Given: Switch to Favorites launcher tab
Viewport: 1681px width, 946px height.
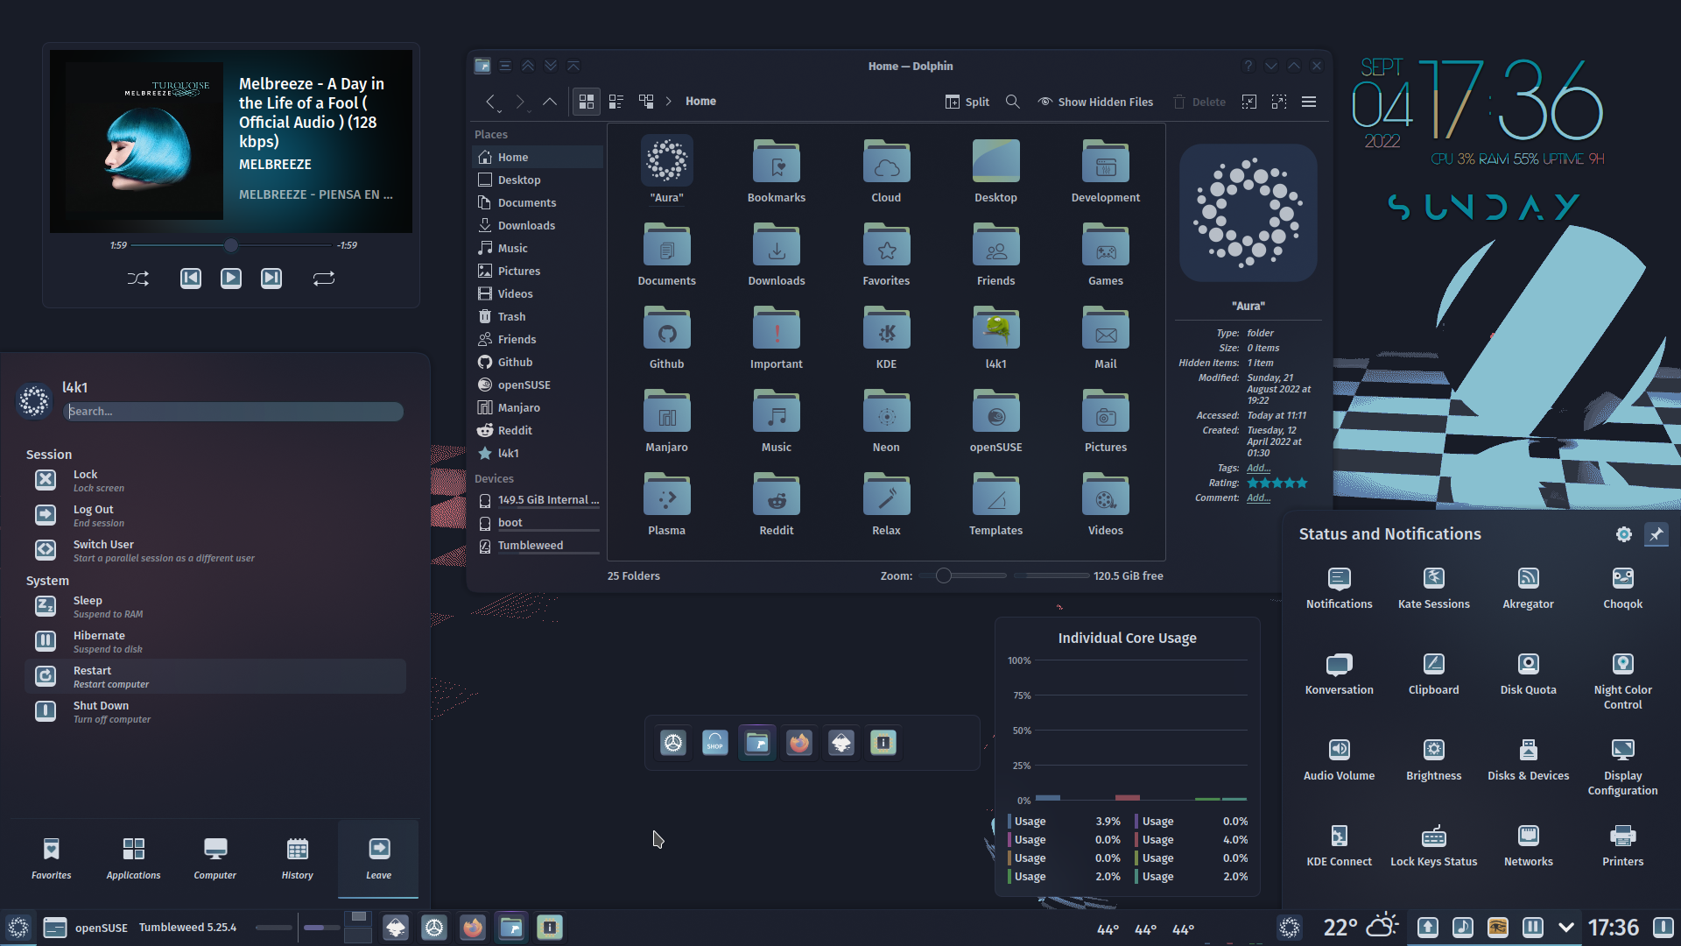Looking at the screenshot, I should [x=52, y=858].
